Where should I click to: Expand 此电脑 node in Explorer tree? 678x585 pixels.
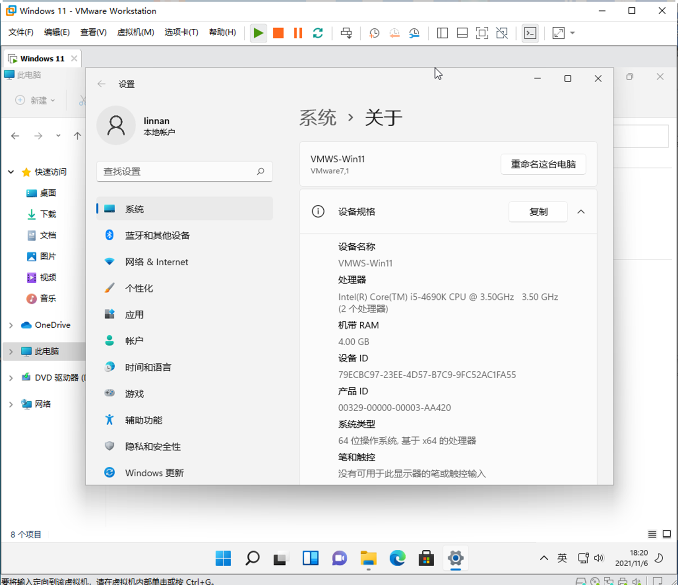point(11,351)
